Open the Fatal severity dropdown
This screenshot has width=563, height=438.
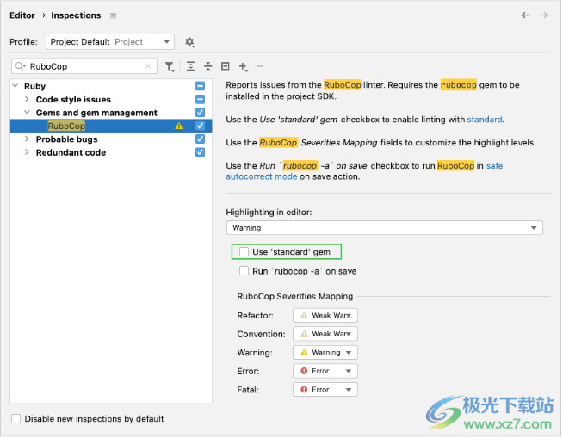coord(325,390)
